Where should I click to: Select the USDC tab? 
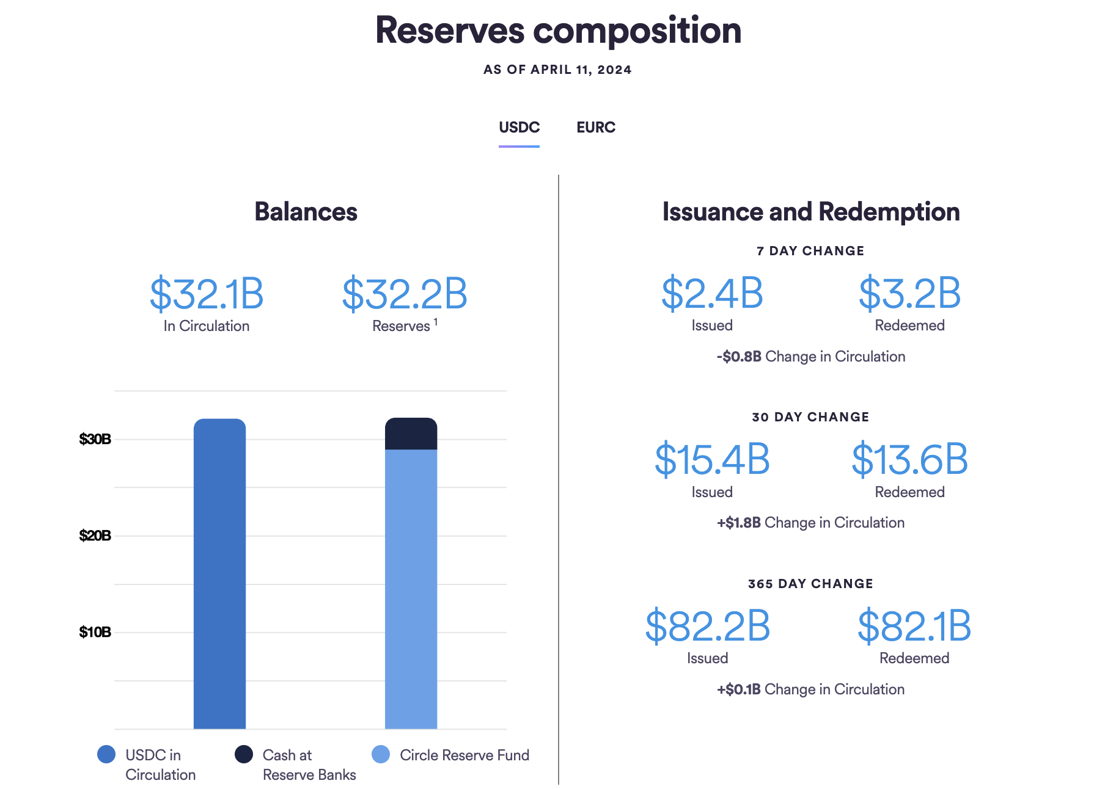(x=519, y=127)
